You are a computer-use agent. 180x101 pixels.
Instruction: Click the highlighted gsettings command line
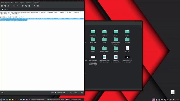click(x=42, y=19)
